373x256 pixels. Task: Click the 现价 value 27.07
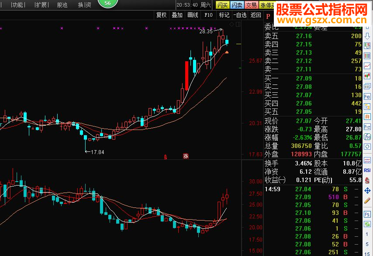304,121
